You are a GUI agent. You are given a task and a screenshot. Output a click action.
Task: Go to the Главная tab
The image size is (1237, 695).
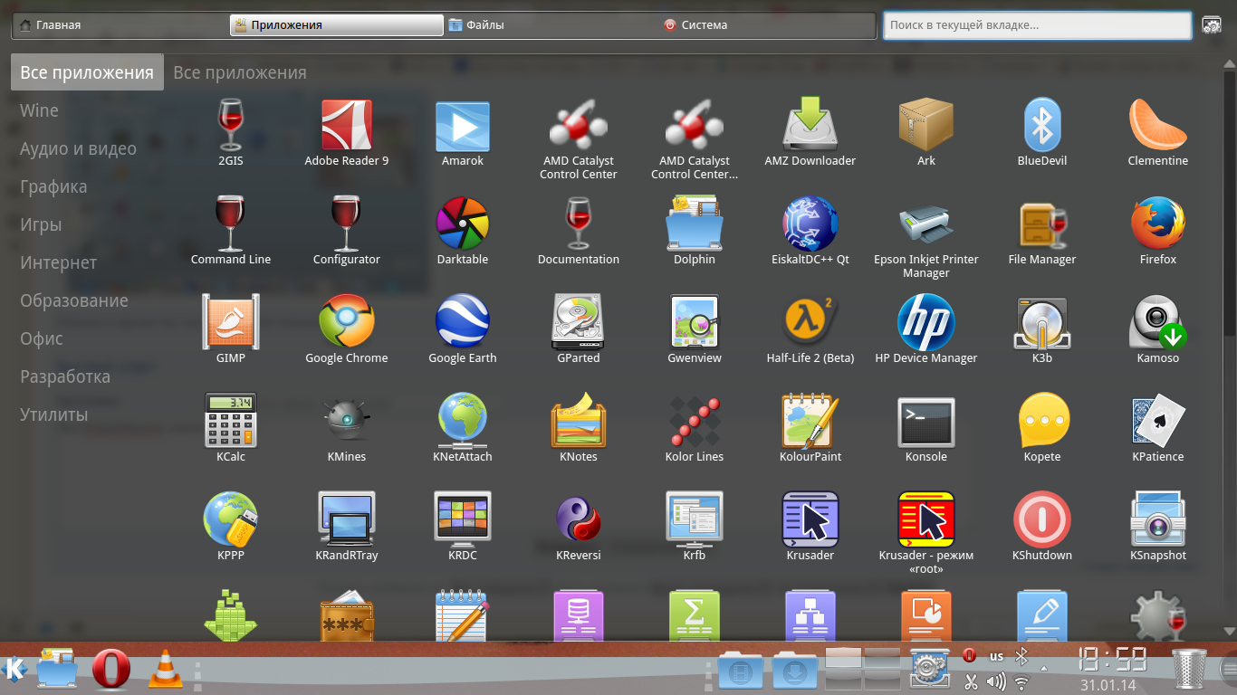tap(58, 25)
